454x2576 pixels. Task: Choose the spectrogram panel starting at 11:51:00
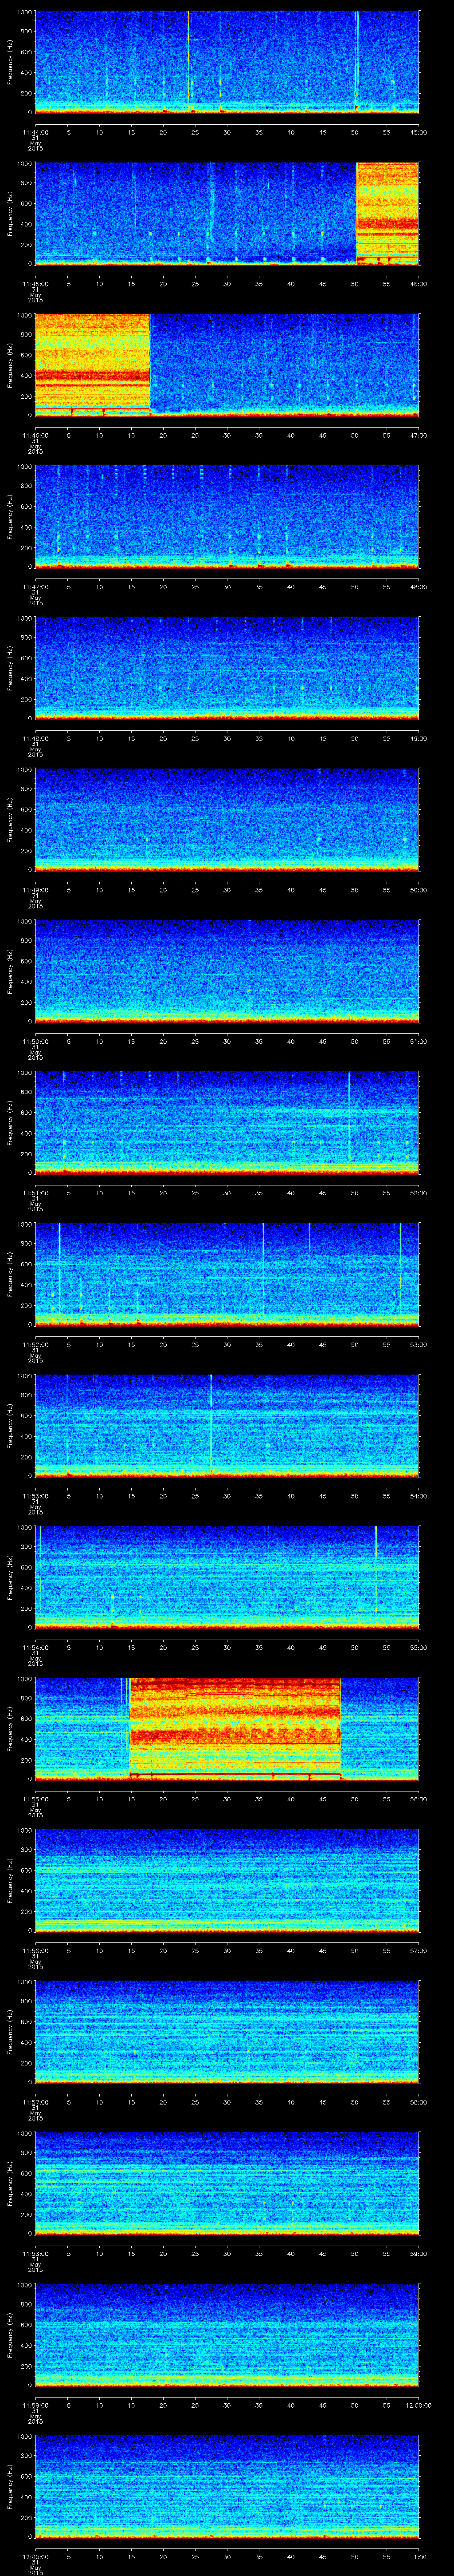tap(227, 1122)
